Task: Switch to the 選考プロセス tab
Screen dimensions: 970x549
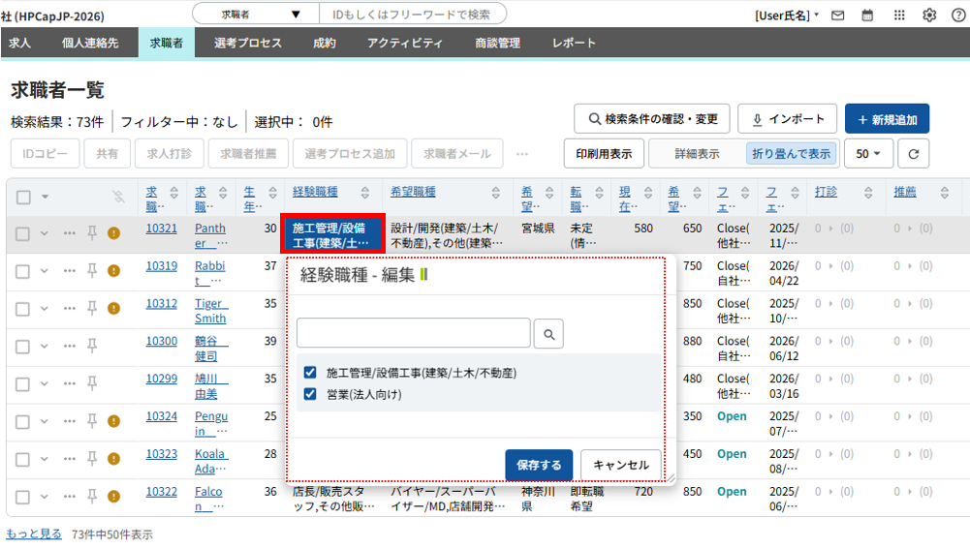Action: [248, 43]
